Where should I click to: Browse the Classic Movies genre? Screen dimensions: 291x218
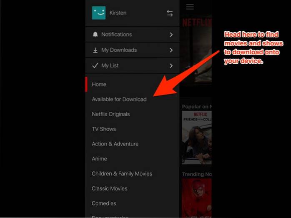pyautogui.click(x=110, y=188)
